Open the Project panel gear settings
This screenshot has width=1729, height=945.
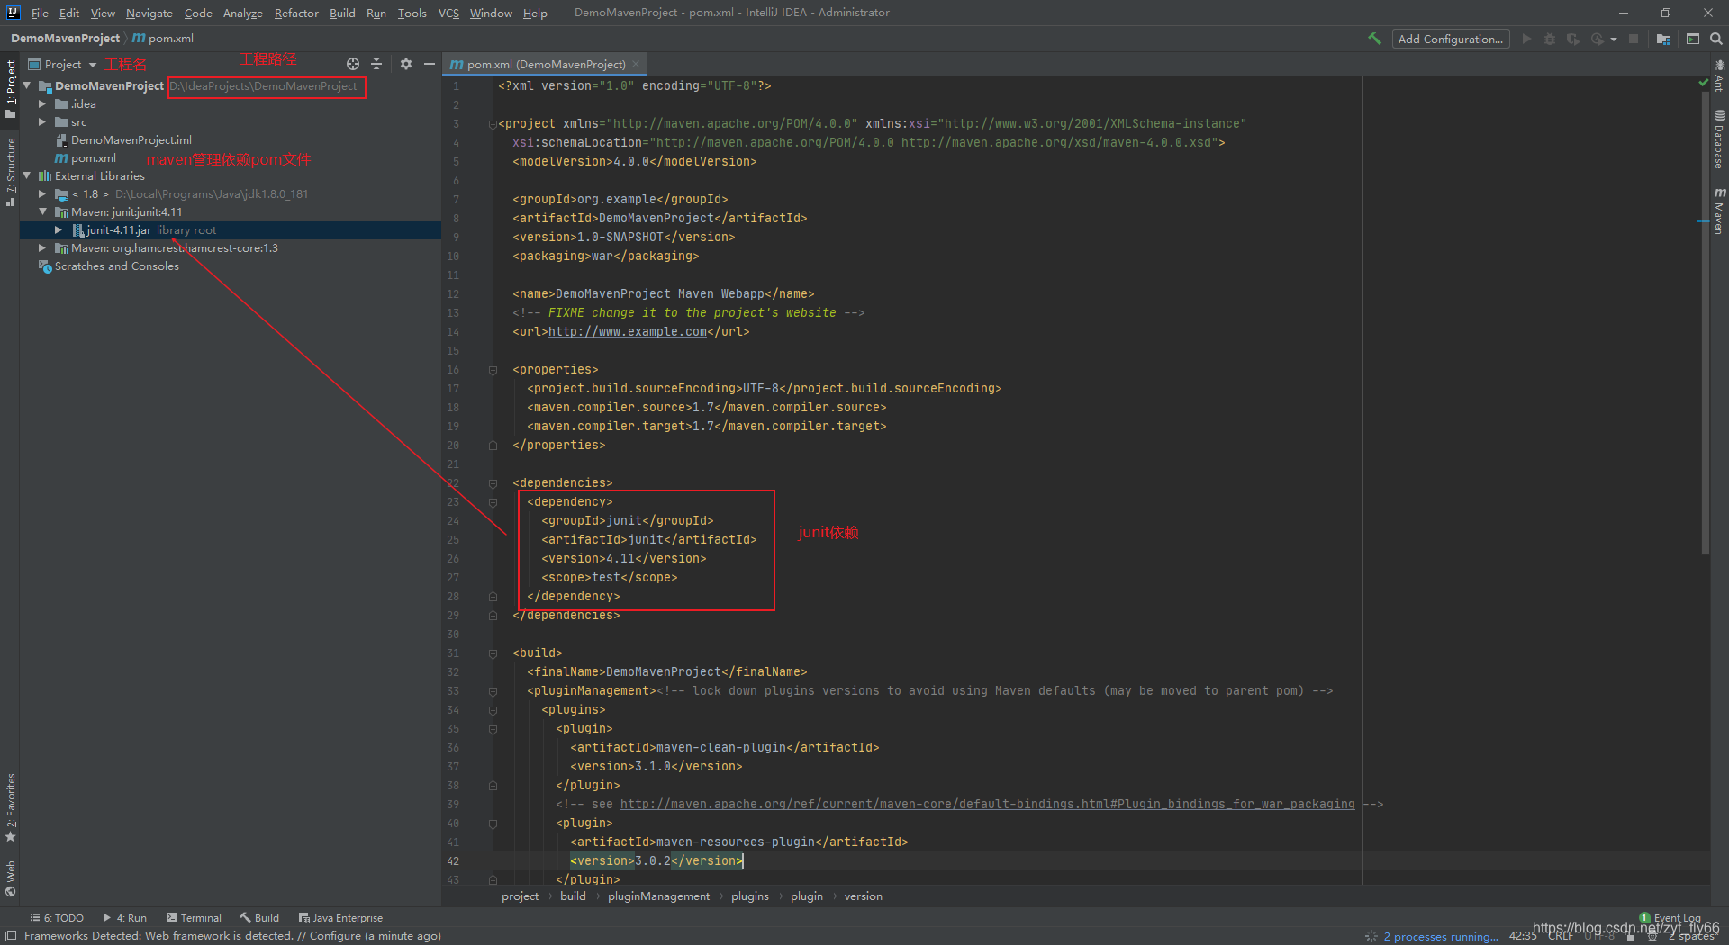pyautogui.click(x=406, y=64)
